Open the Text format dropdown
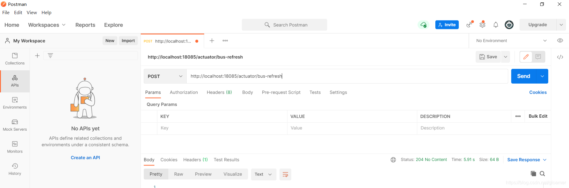The width and height of the screenshot is (569, 188). pyautogui.click(x=263, y=174)
